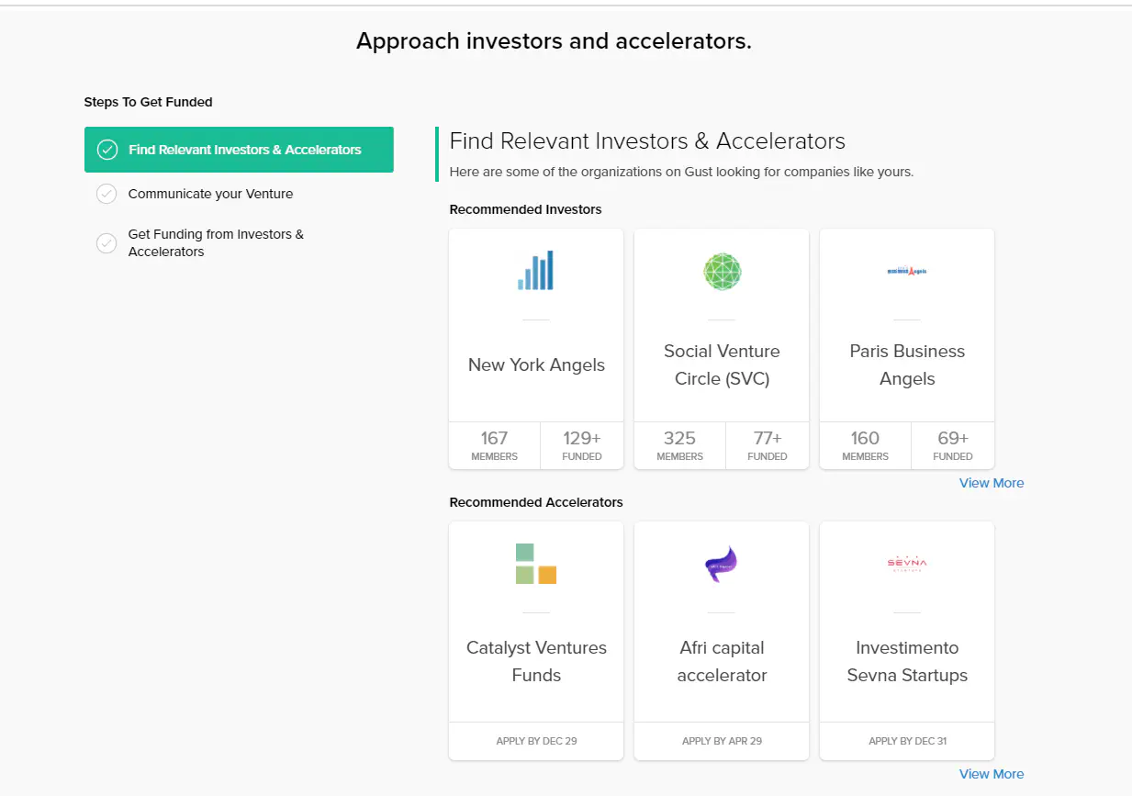Screen dimensions: 1132x796
Task: Select the Communicate your Venture step
Action: [x=211, y=194]
